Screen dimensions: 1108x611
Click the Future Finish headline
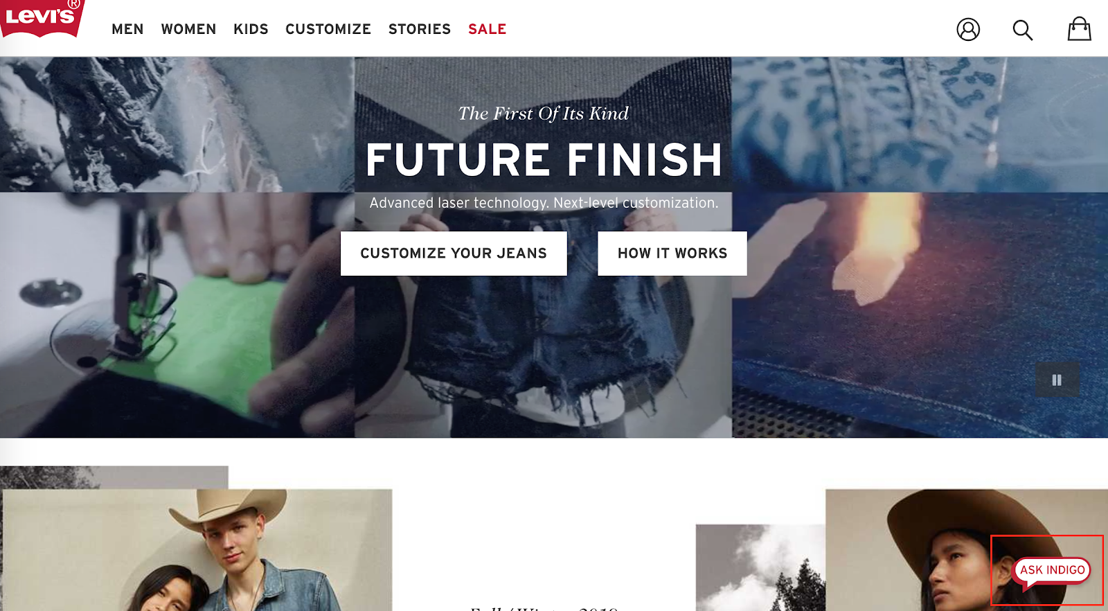(544, 160)
